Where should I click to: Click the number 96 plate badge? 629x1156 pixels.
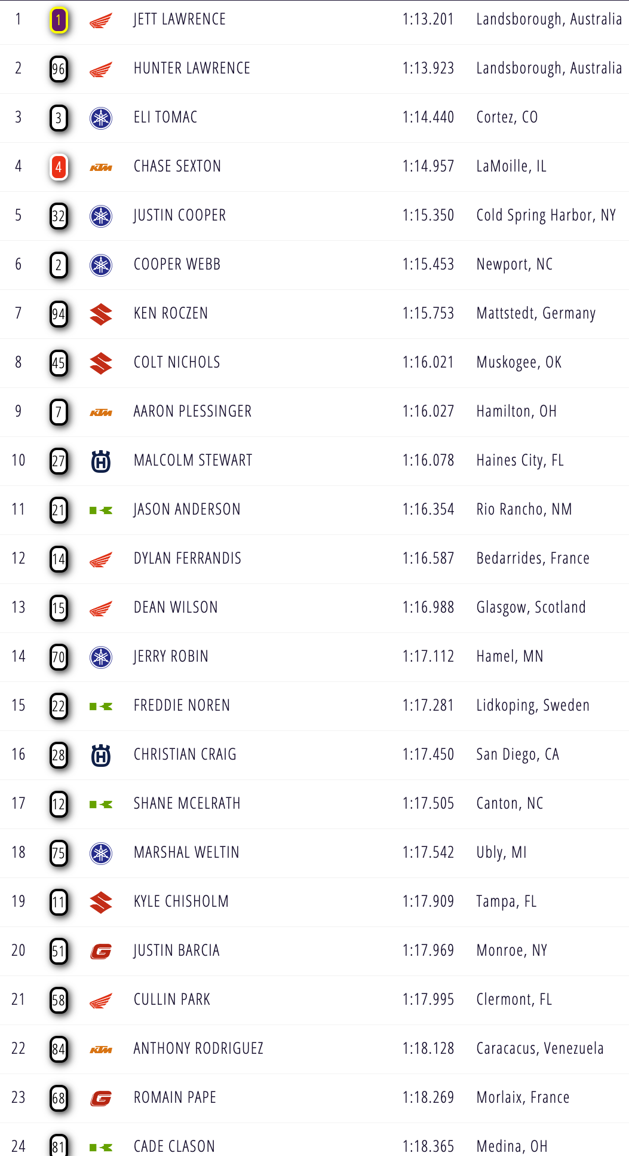point(59,70)
